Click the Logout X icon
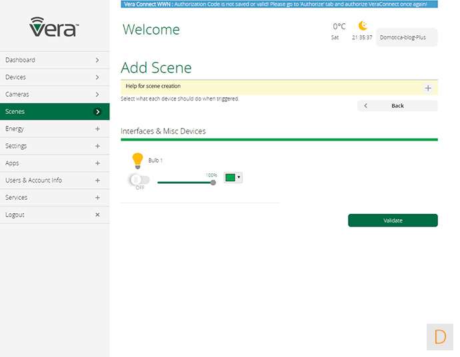This screenshot has width=460, height=357. click(x=97, y=215)
